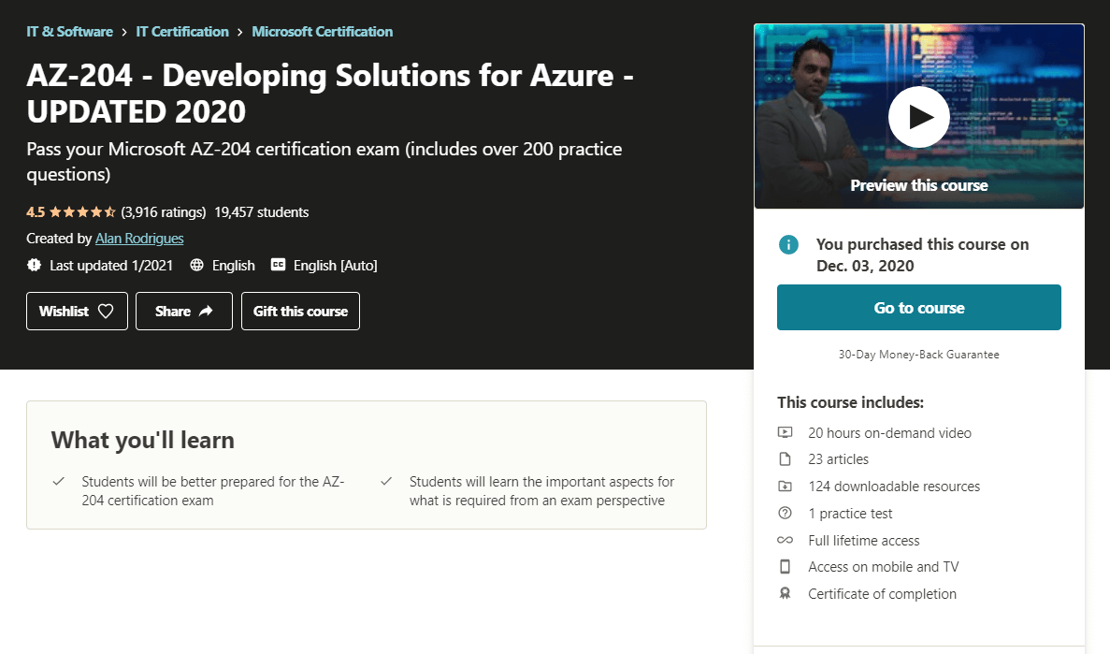Click 20 hours on-demand video text
The height and width of the screenshot is (654, 1110).
point(890,433)
